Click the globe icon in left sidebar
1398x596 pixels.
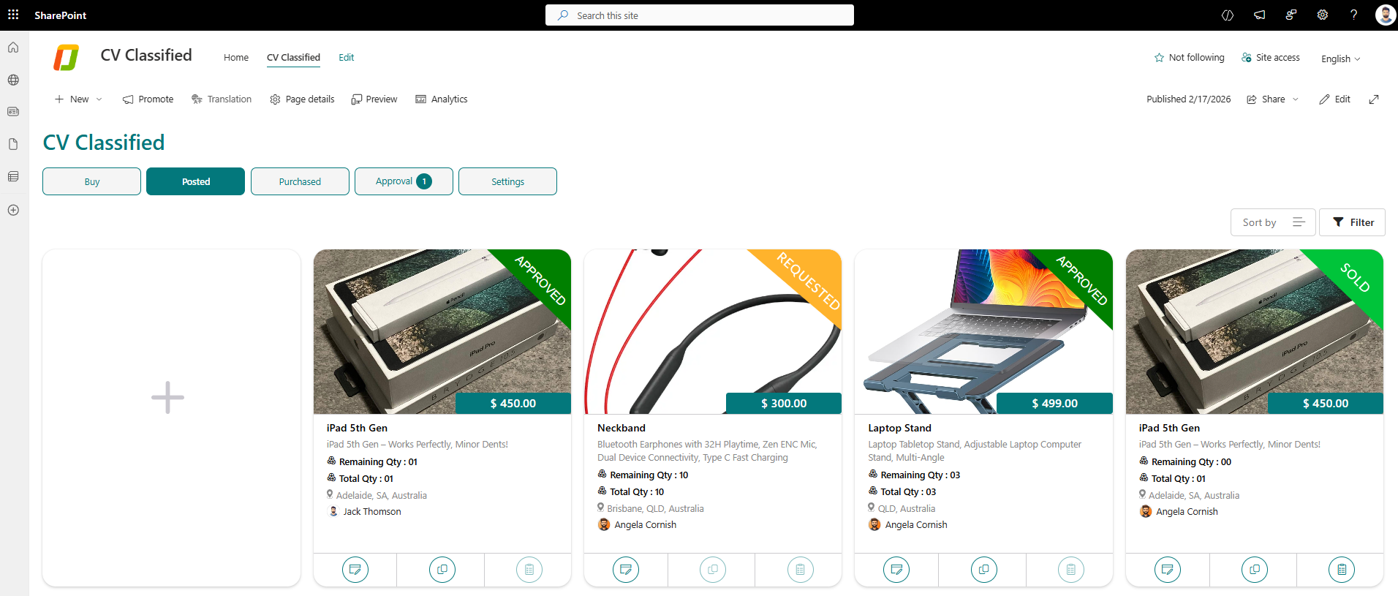(13, 80)
